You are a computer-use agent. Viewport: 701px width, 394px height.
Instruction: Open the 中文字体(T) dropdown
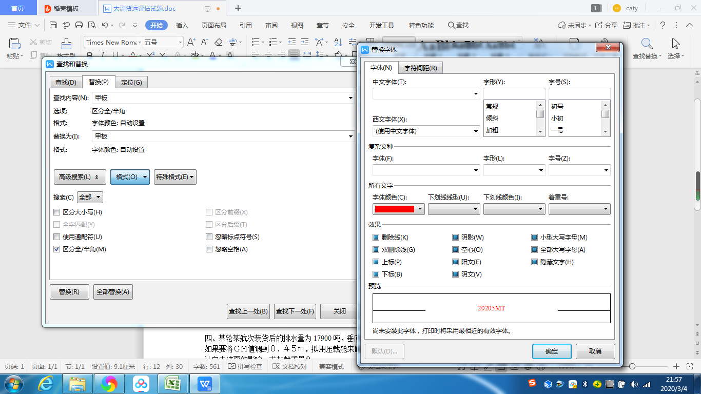click(476, 94)
